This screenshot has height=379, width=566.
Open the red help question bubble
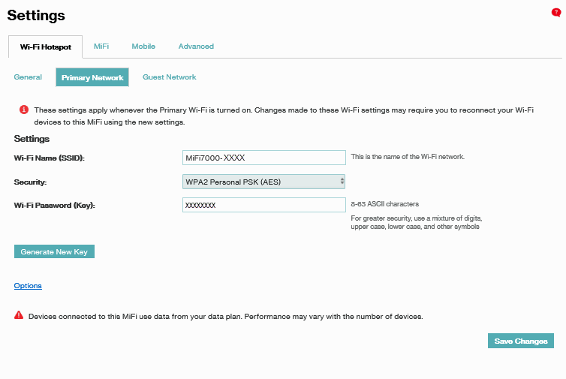tap(556, 13)
